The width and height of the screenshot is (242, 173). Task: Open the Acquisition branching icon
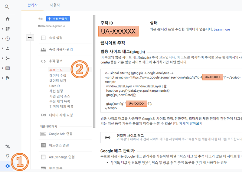click(x=8, y=58)
